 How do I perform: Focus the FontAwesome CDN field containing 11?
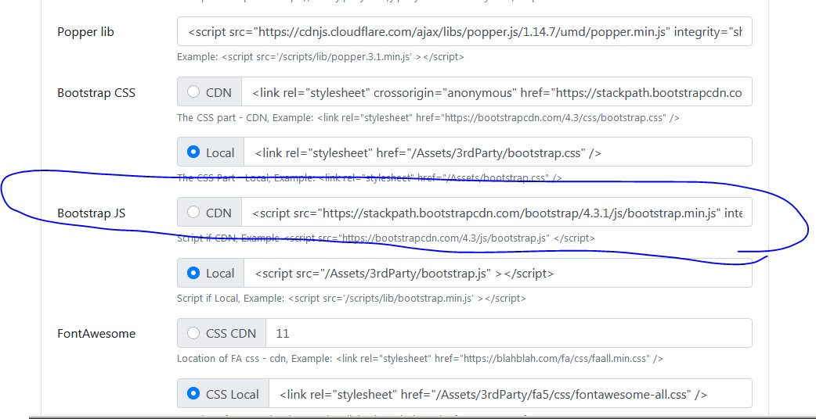[x=509, y=333]
